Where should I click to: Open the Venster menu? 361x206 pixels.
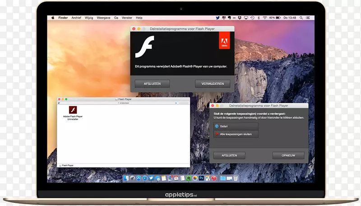pos(127,18)
